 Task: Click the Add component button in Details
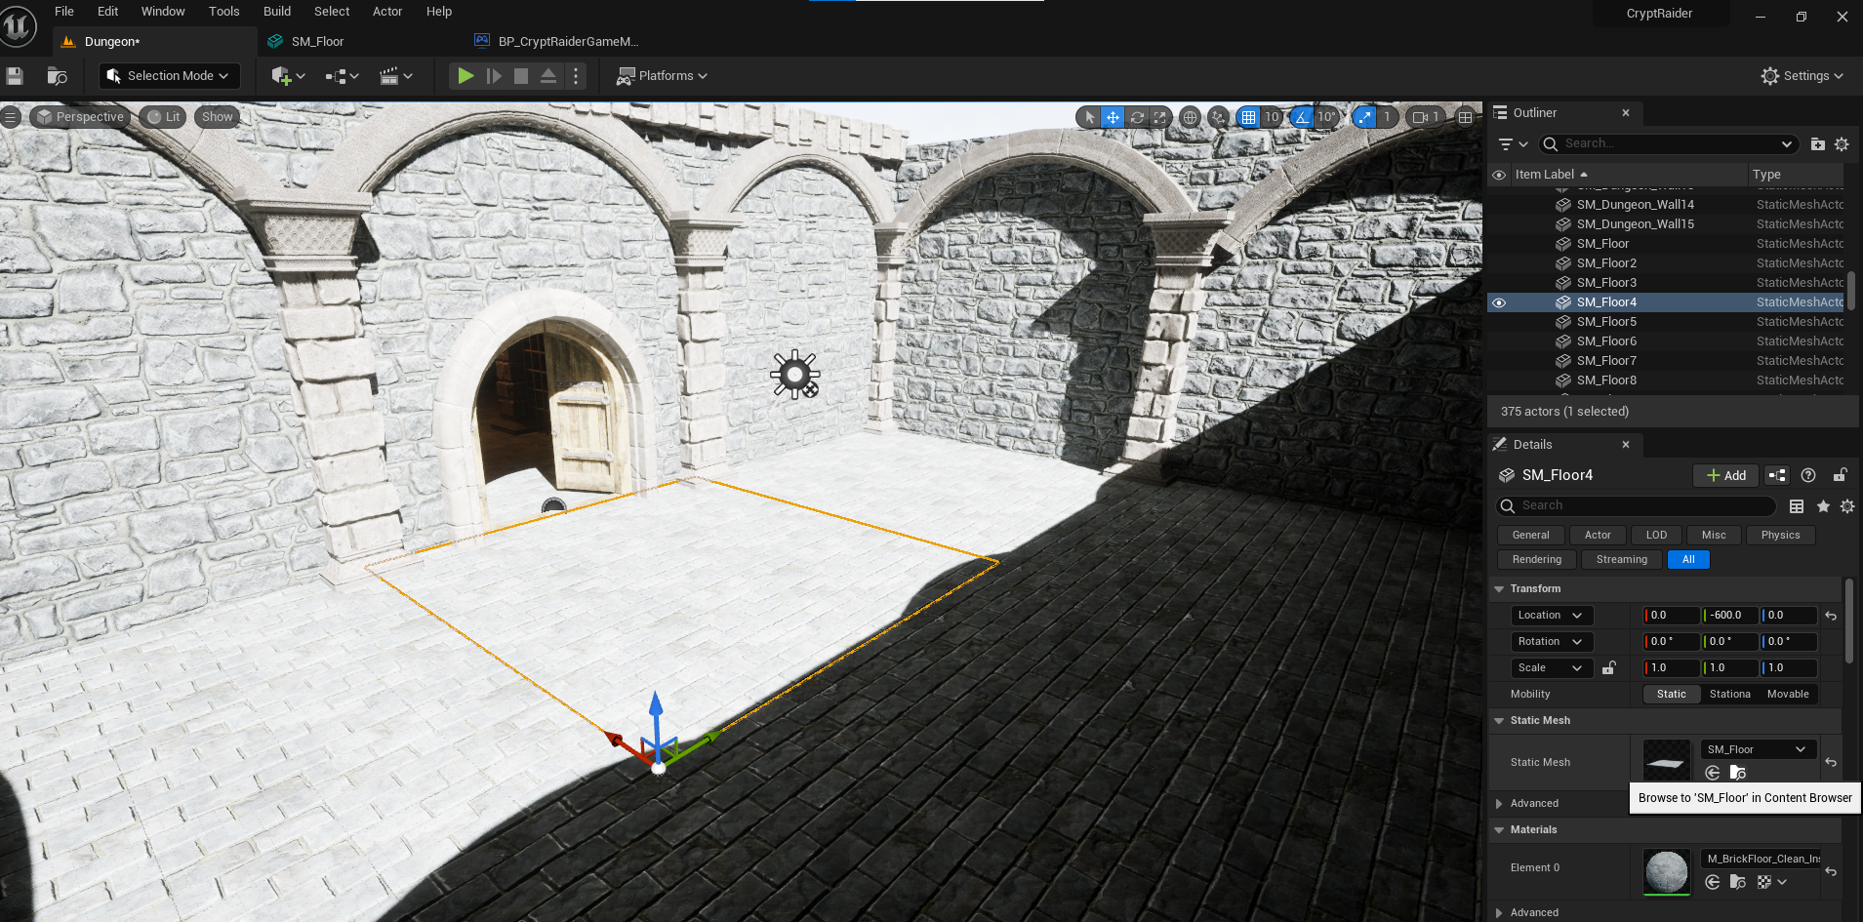point(1725,476)
